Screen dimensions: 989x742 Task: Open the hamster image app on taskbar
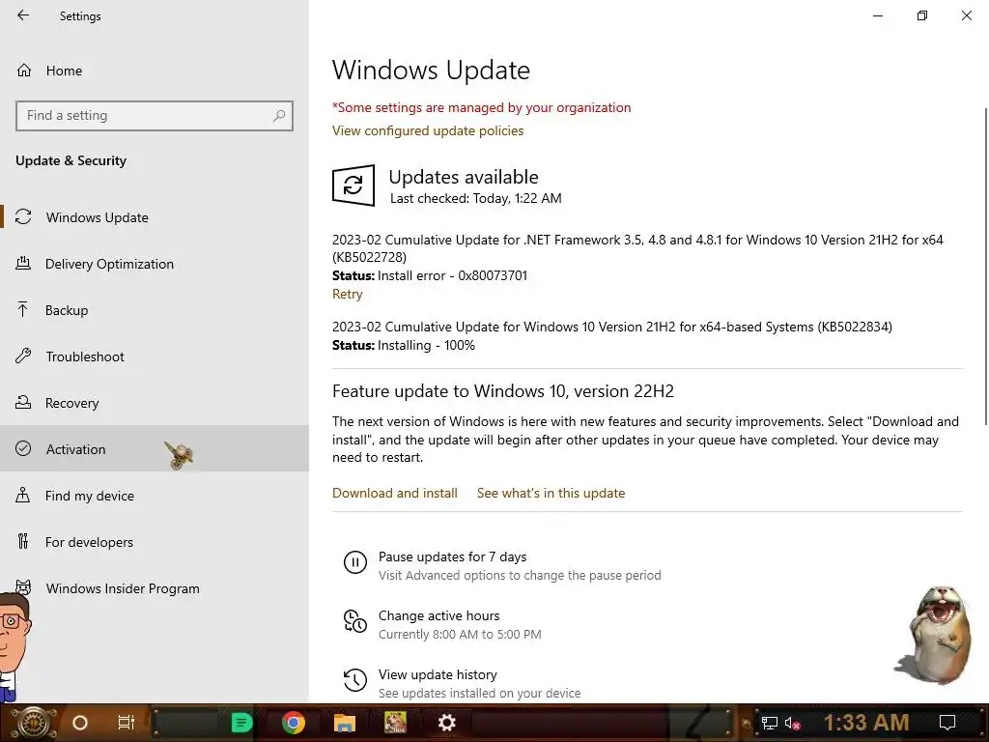pos(395,723)
